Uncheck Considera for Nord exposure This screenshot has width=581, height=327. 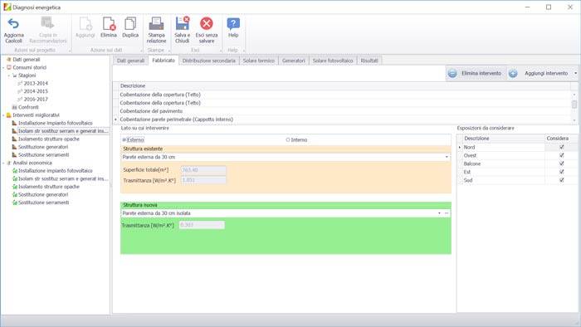click(x=561, y=147)
